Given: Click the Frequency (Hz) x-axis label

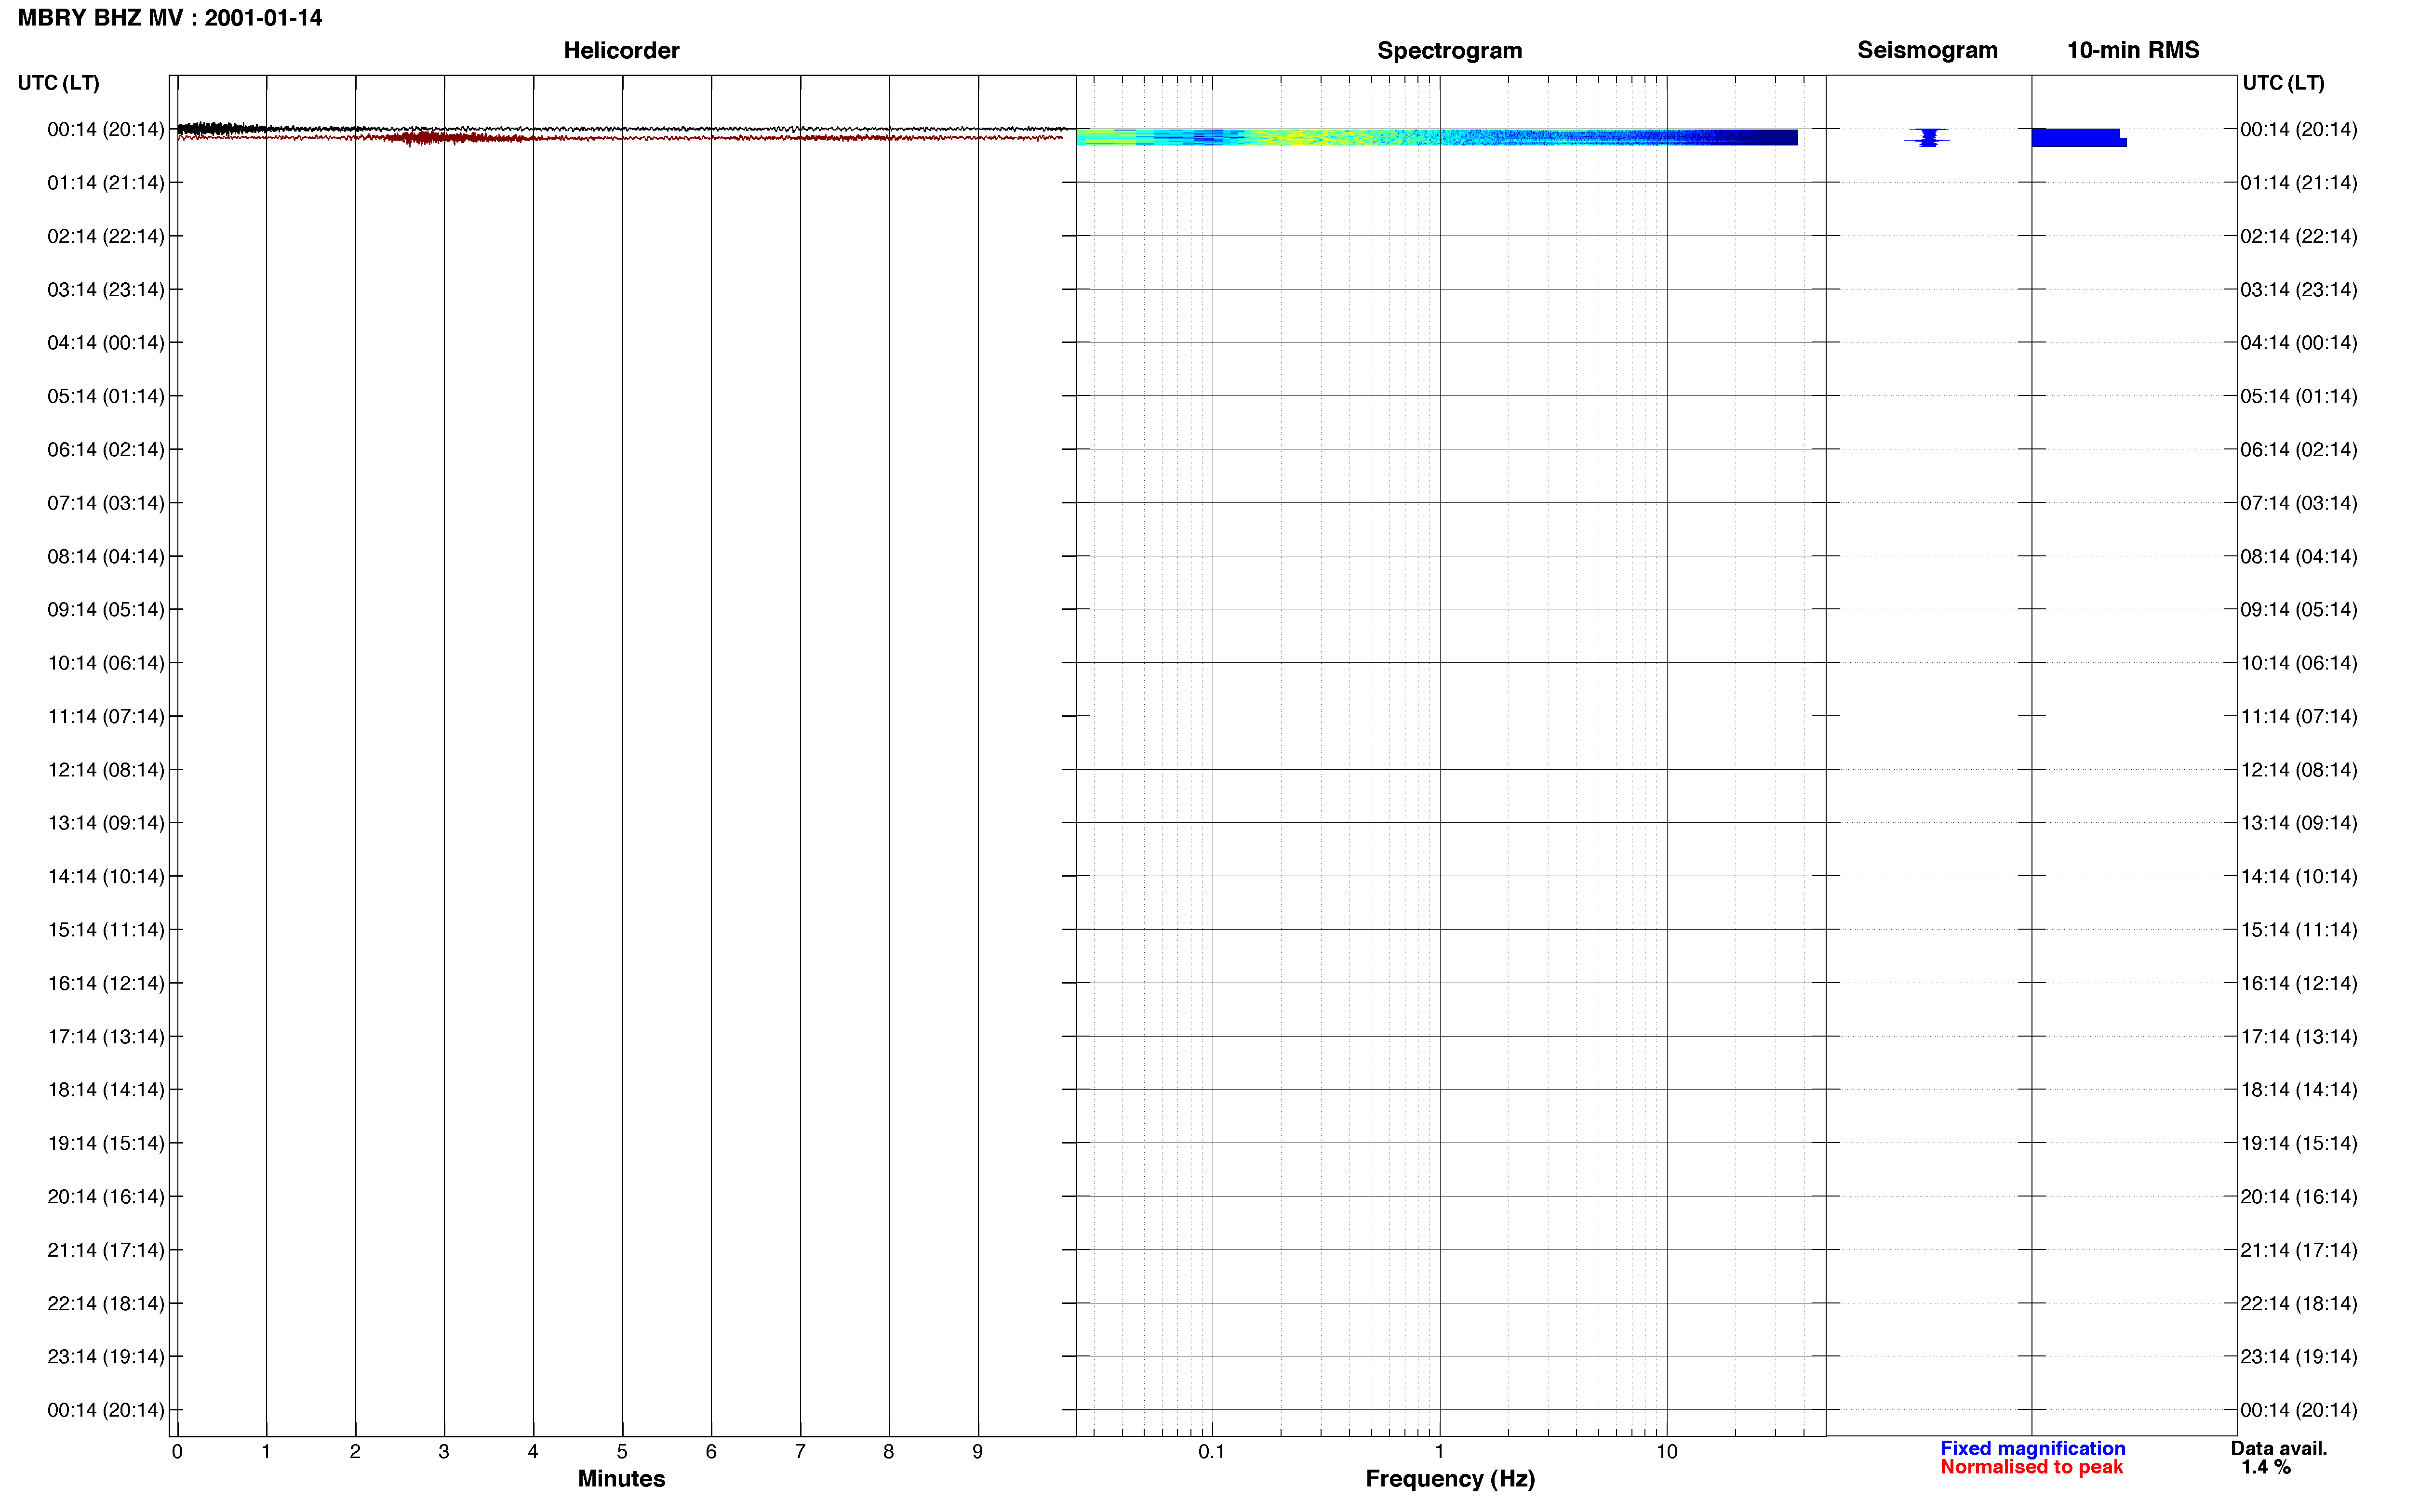Looking at the screenshot, I should tap(1450, 1478).
